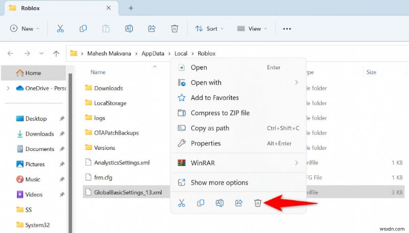Click the pin icon next to Music

pos(62,179)
